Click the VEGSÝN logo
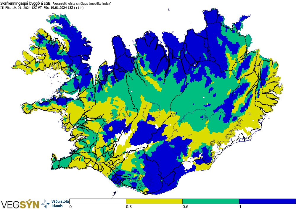The width and height of the screenshot is (296, 209). point(20,204)
